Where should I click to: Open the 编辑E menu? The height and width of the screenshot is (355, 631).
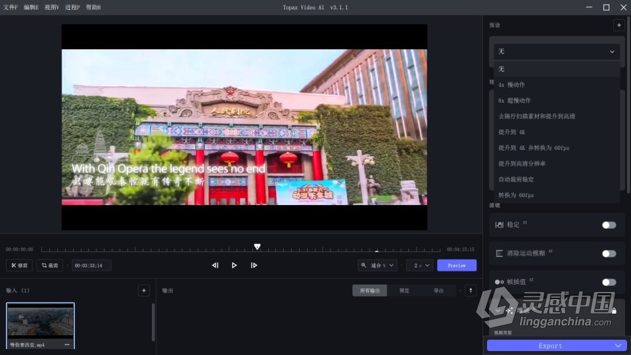click(x=31, y=7)
